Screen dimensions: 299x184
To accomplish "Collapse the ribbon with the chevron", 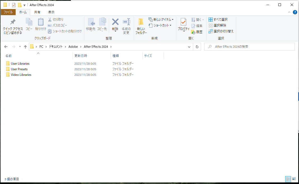I will point(289,12).
